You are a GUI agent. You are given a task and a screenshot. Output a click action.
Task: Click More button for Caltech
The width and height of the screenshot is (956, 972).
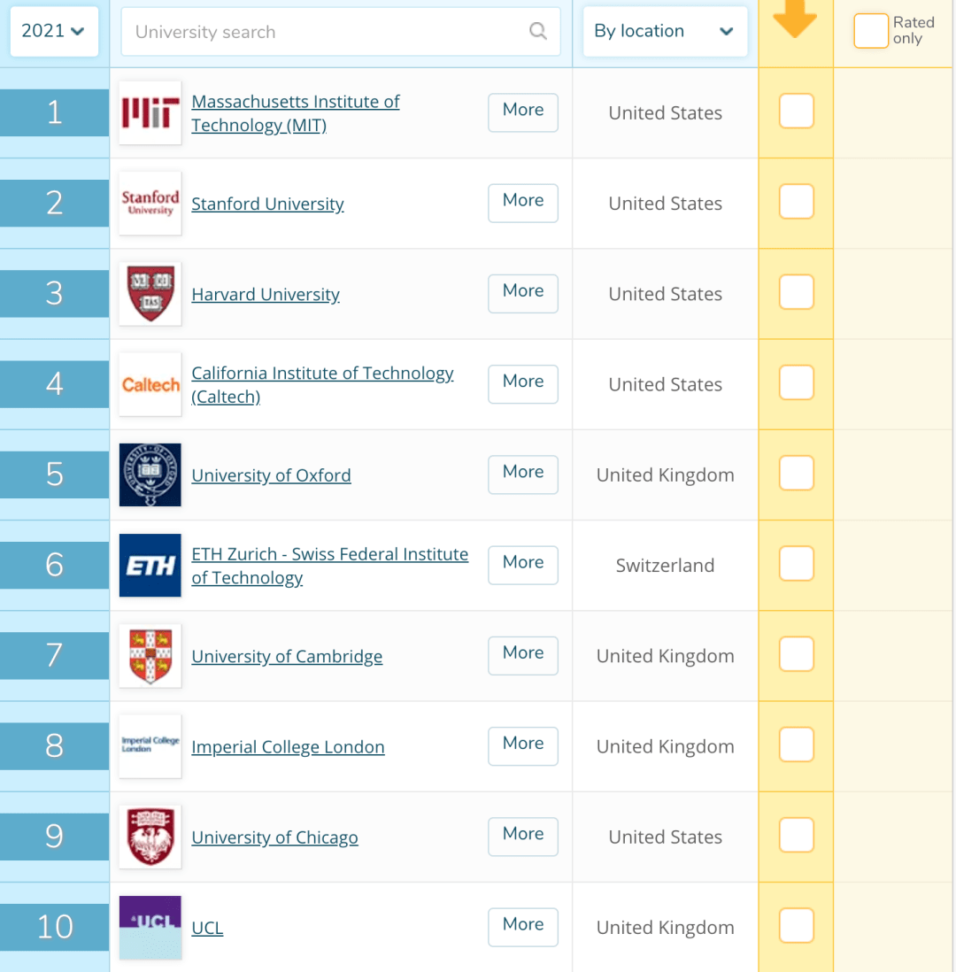(x=522, y=383)
